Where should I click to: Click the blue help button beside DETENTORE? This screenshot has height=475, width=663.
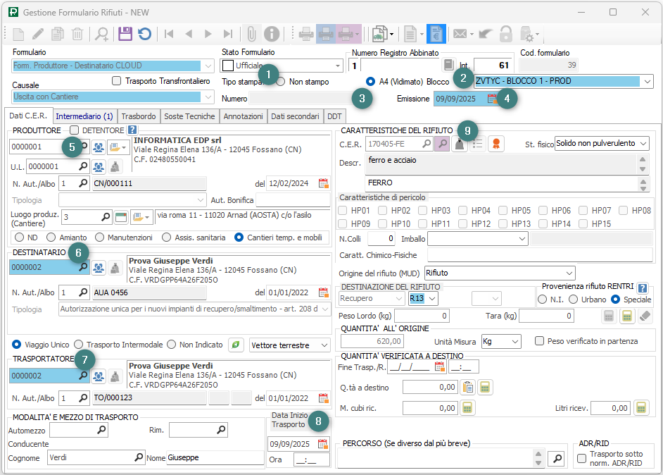[x=132, y=130]
